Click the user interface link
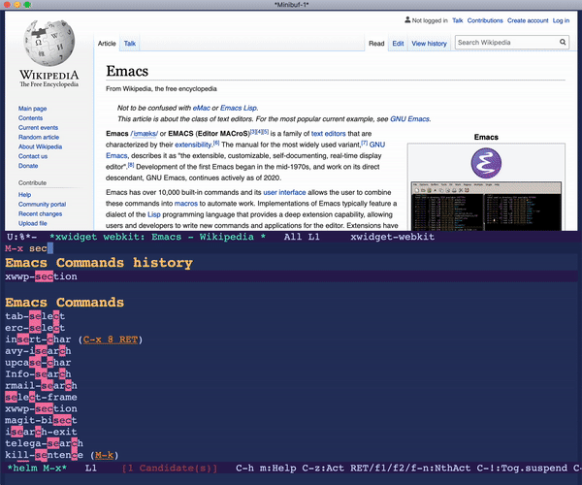This screenshot has width=582, height=485. (284, 193)
